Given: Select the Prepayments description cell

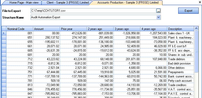Looking at the screenshot, I should (181, 72).
